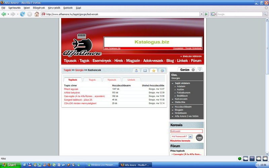Open the Nézet menu
The height and width of the screenshot is (168, 269).
click(27, 8)
